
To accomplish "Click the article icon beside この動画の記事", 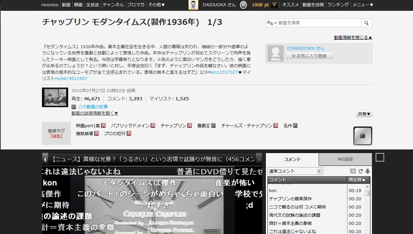I will click(74, 107).
